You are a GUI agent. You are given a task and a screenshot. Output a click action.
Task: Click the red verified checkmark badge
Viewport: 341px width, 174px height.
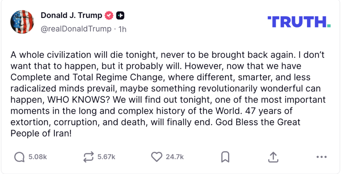pos(109,15)
